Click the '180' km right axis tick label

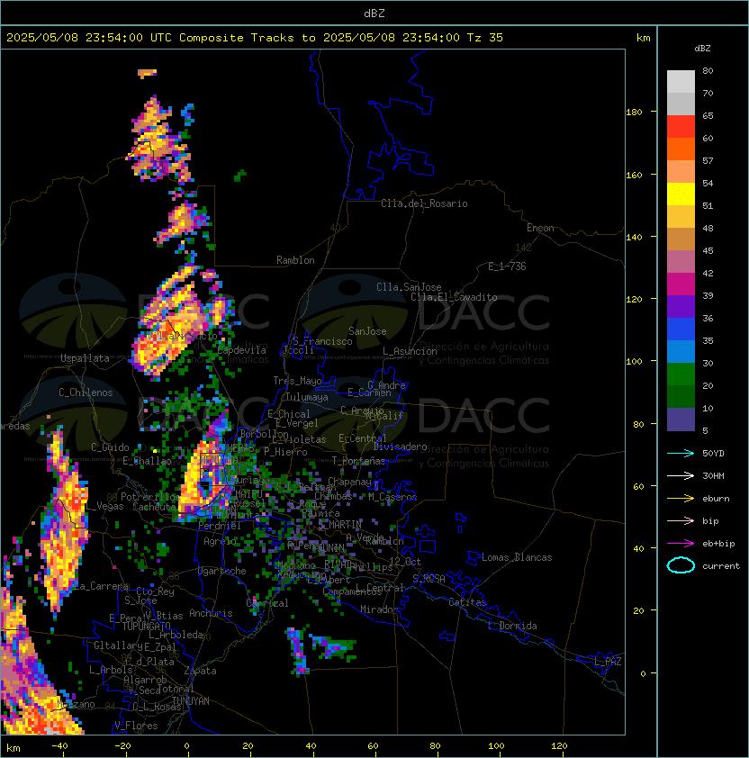(x=634, y=112)
